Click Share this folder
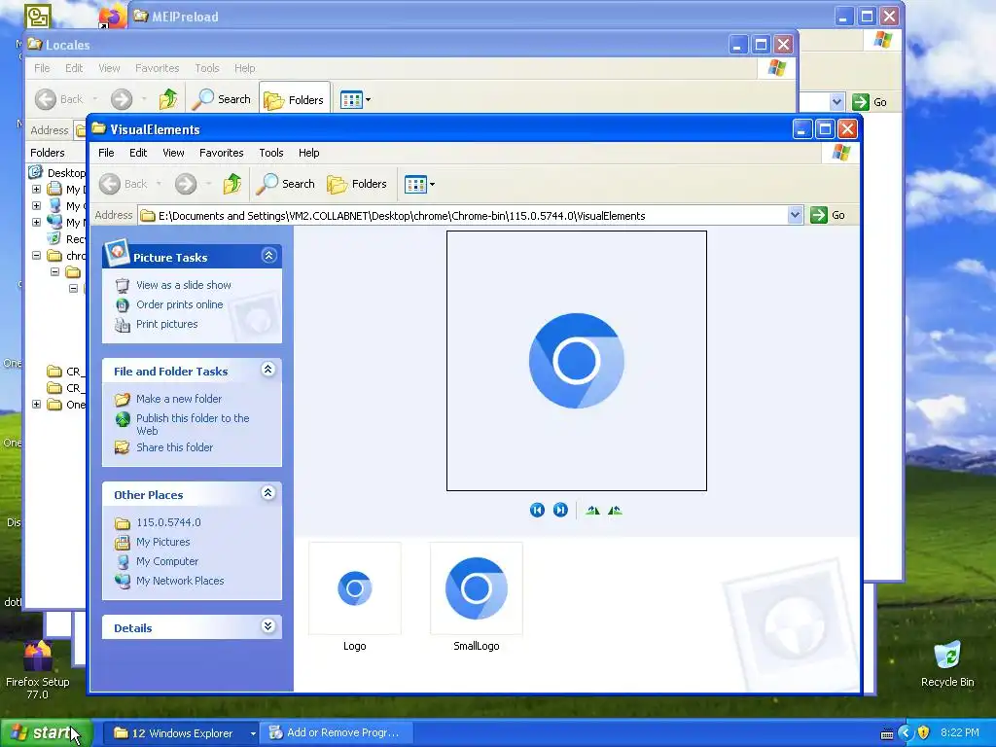This screenshot has width=996, height=747. pos(175,447)
